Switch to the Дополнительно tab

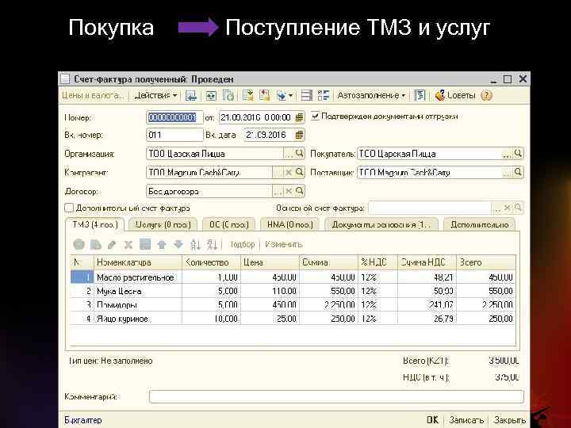pos(479,224)
